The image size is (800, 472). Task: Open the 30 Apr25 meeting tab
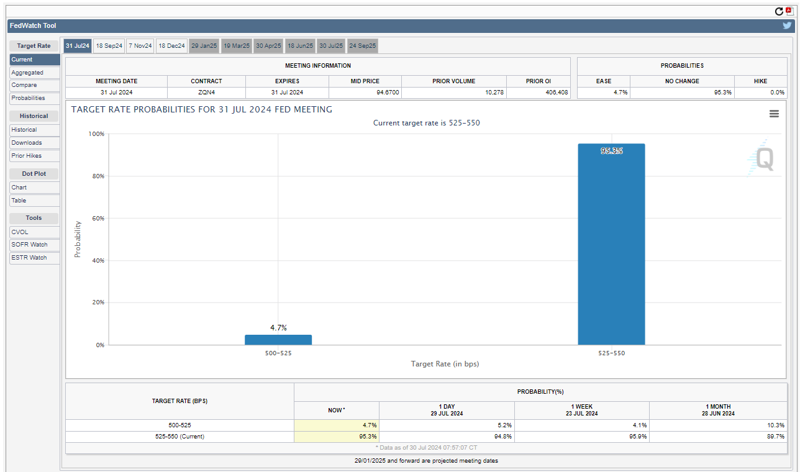click(x=269, y=46)
